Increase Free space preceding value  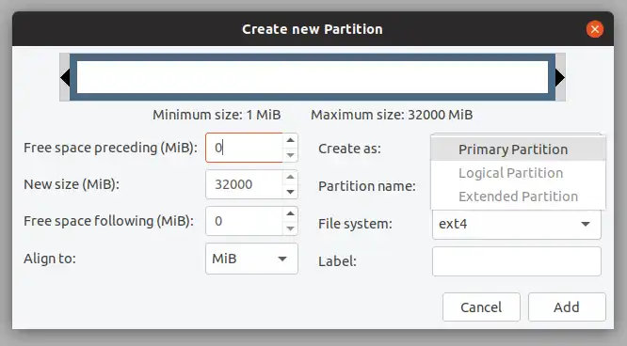pos(291,140)
